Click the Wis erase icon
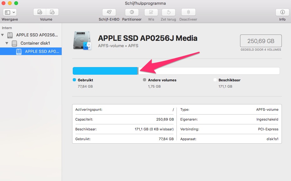Viewport: 291px width, 181px height. [151, 12]
